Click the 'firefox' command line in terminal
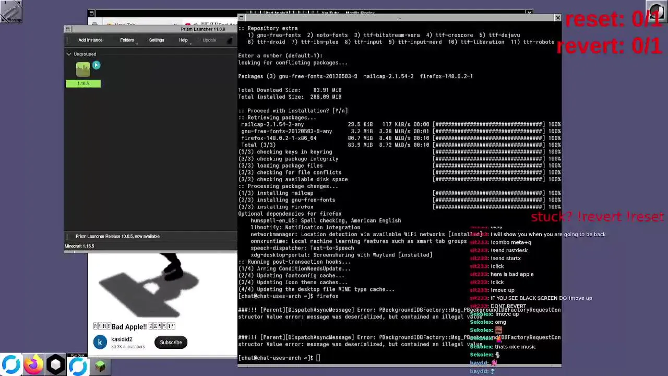668x376 pixels. tap(288, 296)
